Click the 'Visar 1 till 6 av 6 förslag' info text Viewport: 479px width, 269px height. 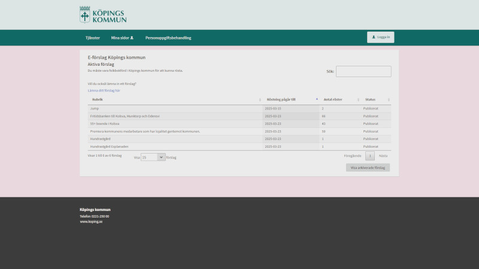(x=104, y=155)
